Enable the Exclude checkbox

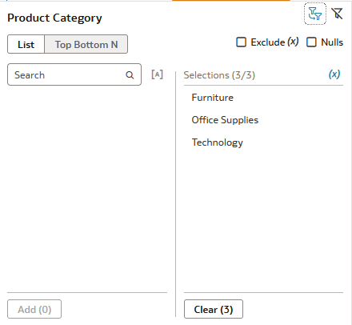point(241,42)
